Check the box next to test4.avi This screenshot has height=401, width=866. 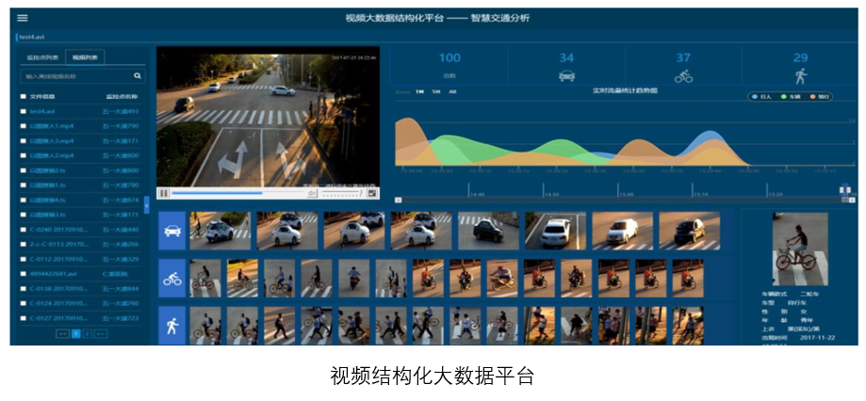(x=24, y=111)
